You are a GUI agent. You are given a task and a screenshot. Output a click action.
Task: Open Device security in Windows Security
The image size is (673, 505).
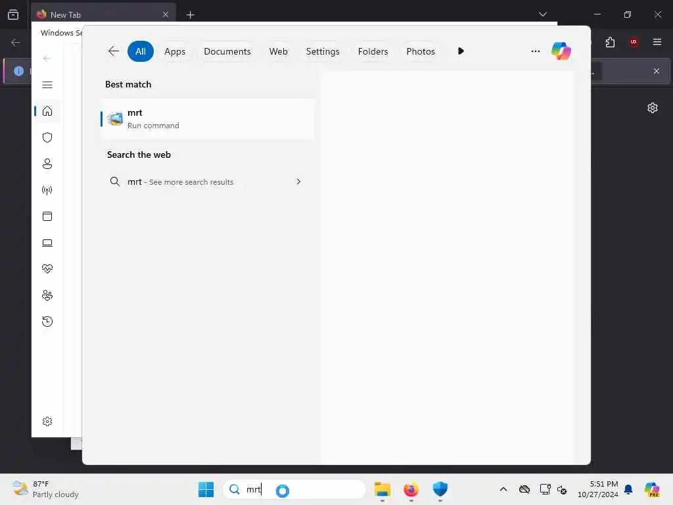(x=47, y=243)
